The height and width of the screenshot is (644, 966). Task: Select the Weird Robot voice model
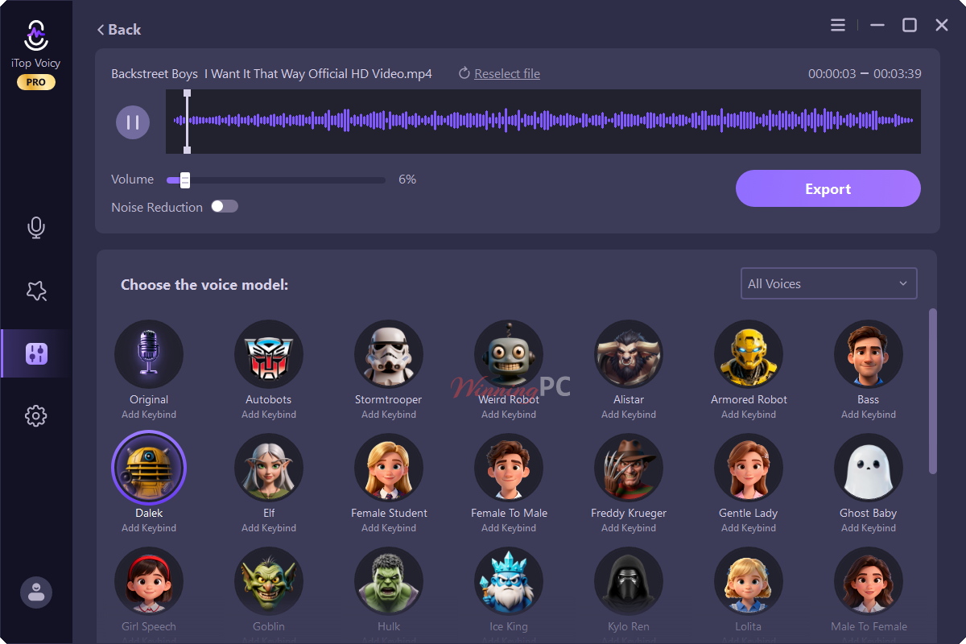point(509,354)
